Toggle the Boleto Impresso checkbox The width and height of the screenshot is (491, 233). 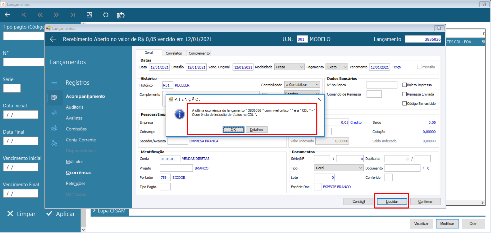[x=405, y=85]
